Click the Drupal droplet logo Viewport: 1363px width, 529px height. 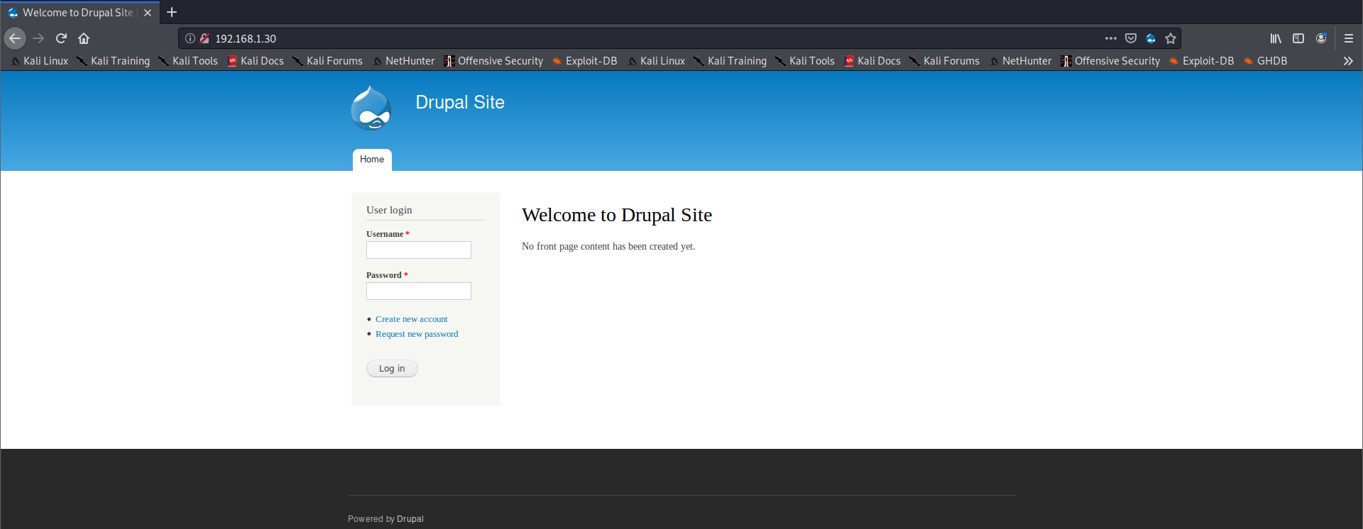[x=371, y=108]
